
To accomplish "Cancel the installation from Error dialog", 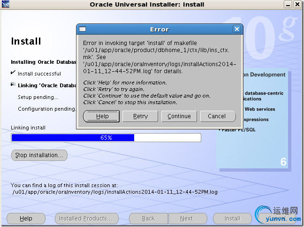I will click(x=218, y=116).
